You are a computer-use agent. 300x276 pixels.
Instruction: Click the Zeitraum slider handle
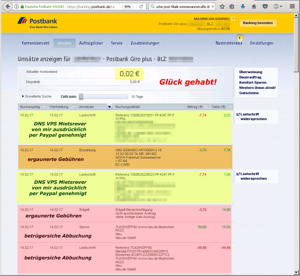coord(81,97)
